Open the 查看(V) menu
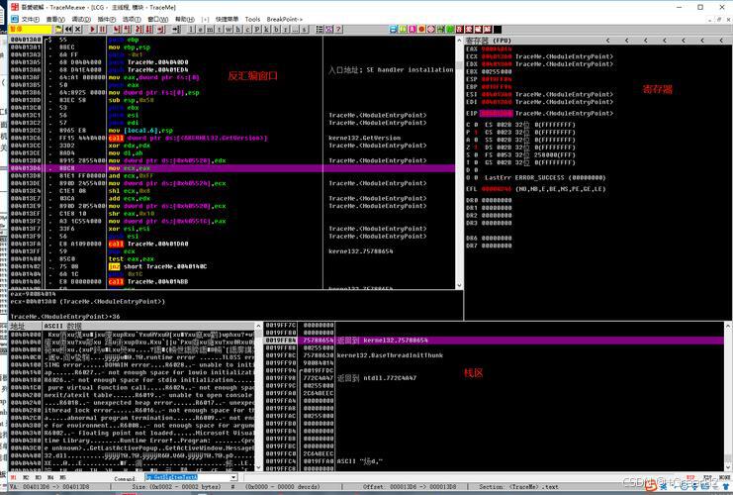Screen dimensions: 733x495 (55, 19)
